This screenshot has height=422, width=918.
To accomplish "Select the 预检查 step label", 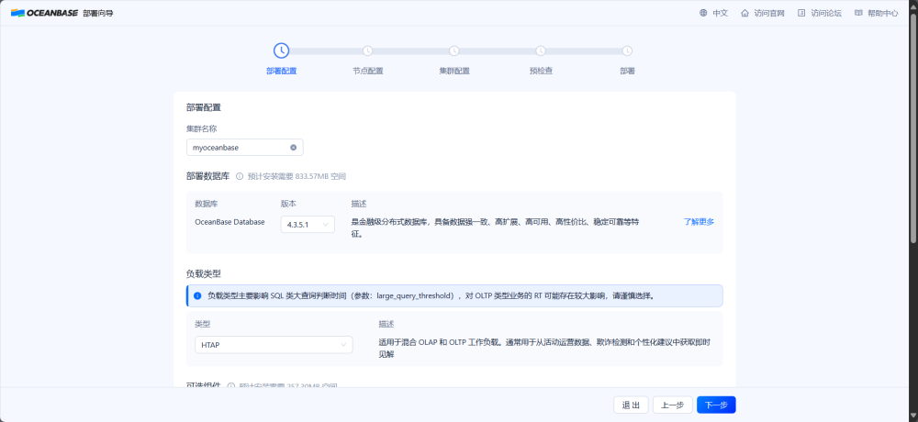I will click(x=541, y=72).
